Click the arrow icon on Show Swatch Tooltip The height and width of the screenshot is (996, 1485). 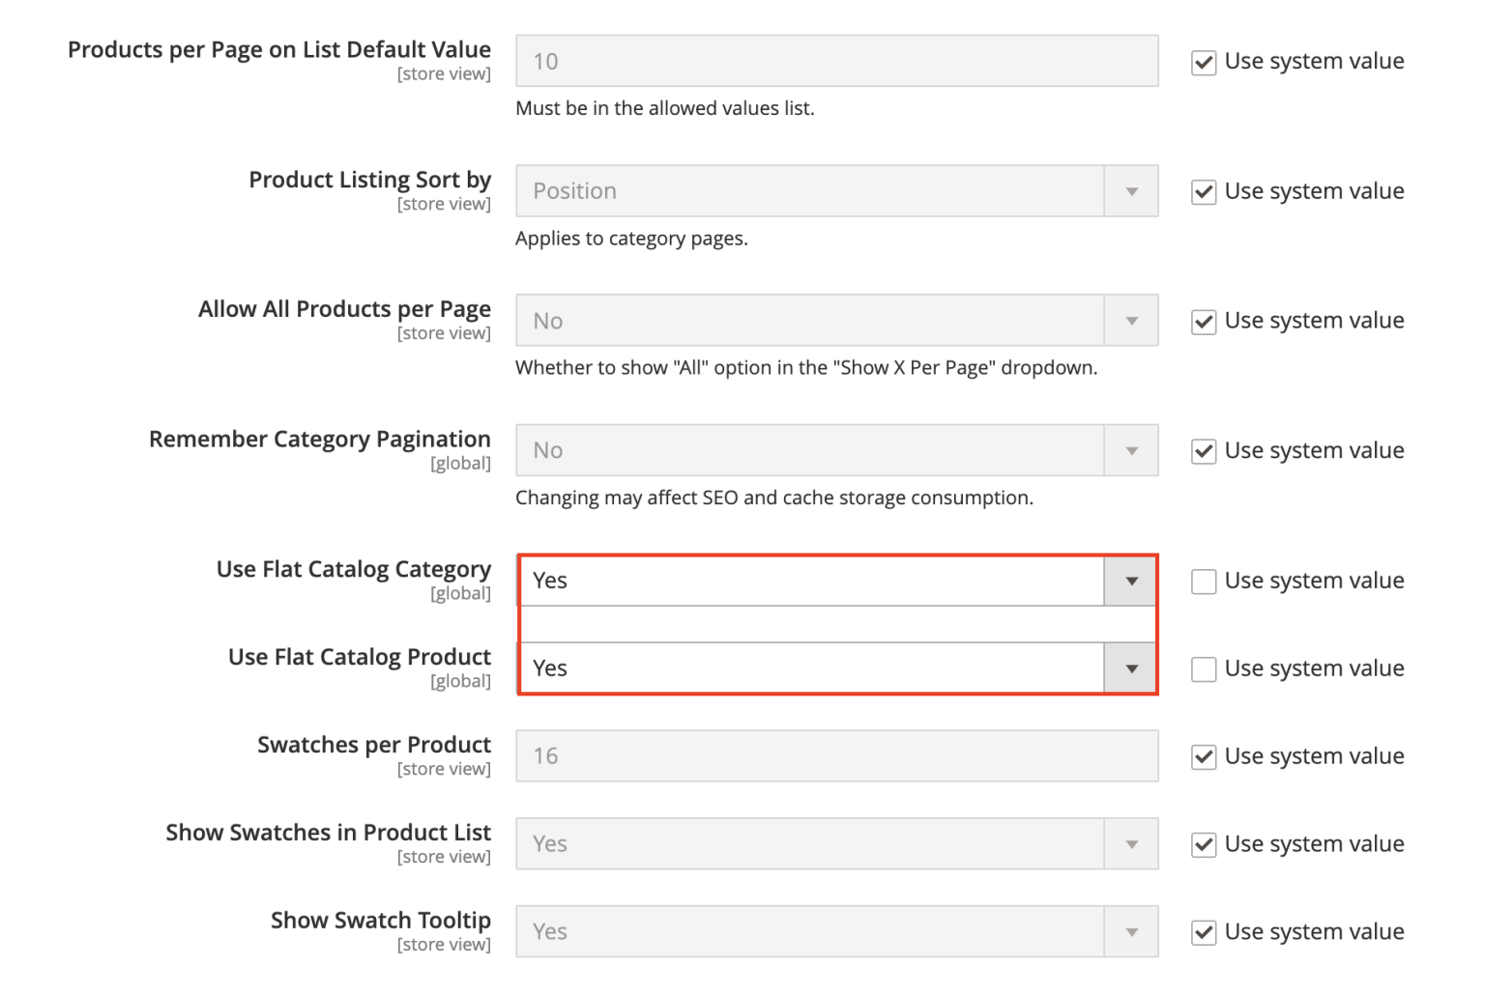click(1130, 931)
